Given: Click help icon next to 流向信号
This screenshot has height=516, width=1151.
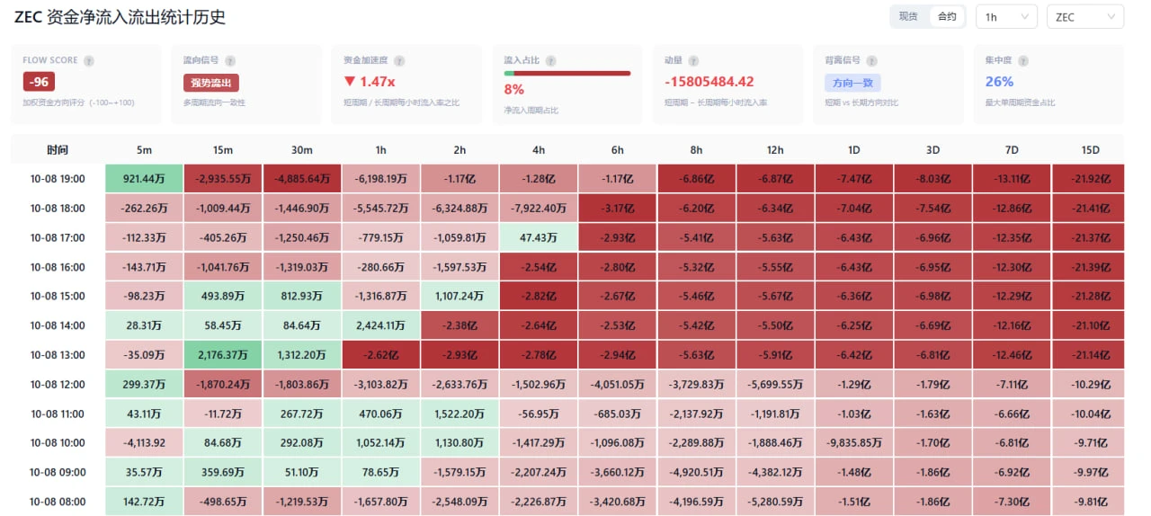Looking at the screenshot, I should pos(229,60).
